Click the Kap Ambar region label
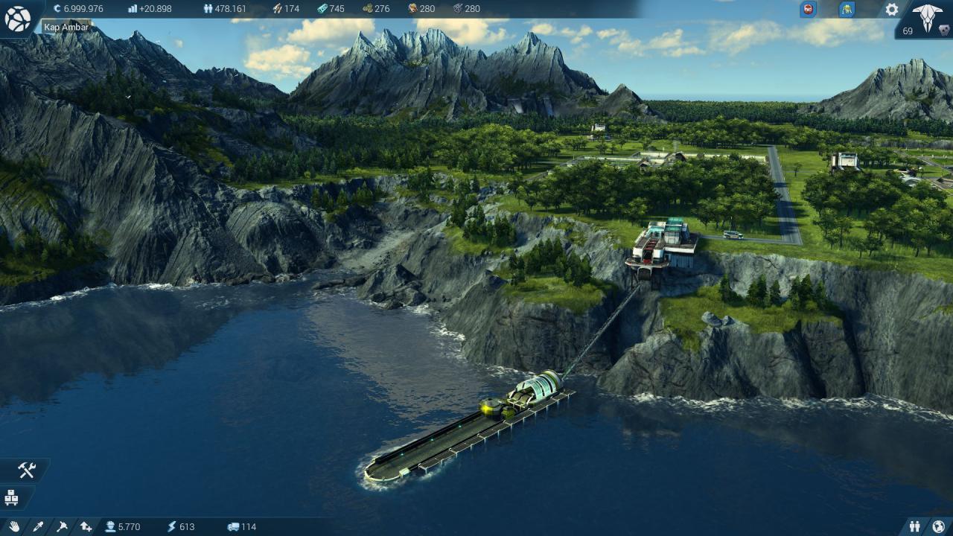The width and height of the screenshot is (953, 536). (x=66, y=27)
